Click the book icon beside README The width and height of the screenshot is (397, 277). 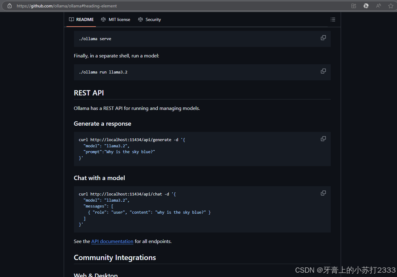71,19
